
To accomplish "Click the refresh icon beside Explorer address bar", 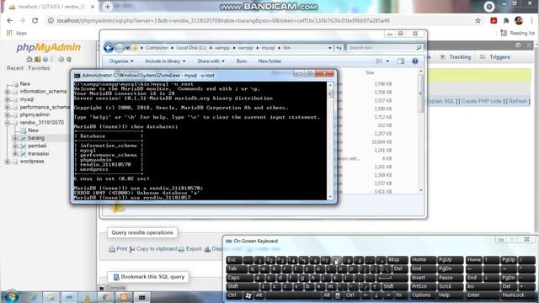I will tap(339, 48).
